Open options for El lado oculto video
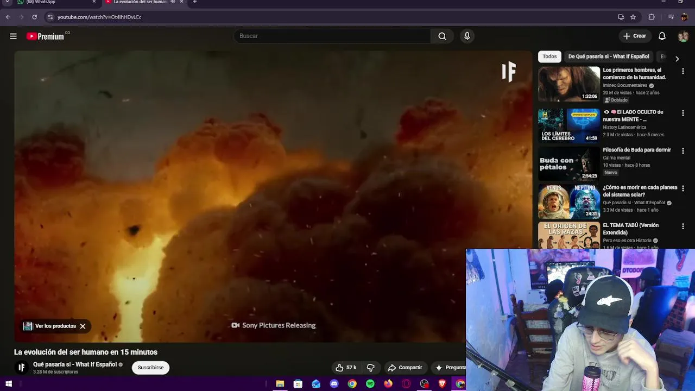The width and height of the screenshot is (695, 391). (x=683, y=113)
